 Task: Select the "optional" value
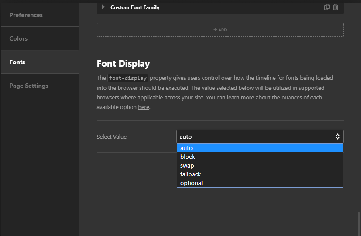tap(192, 183)
